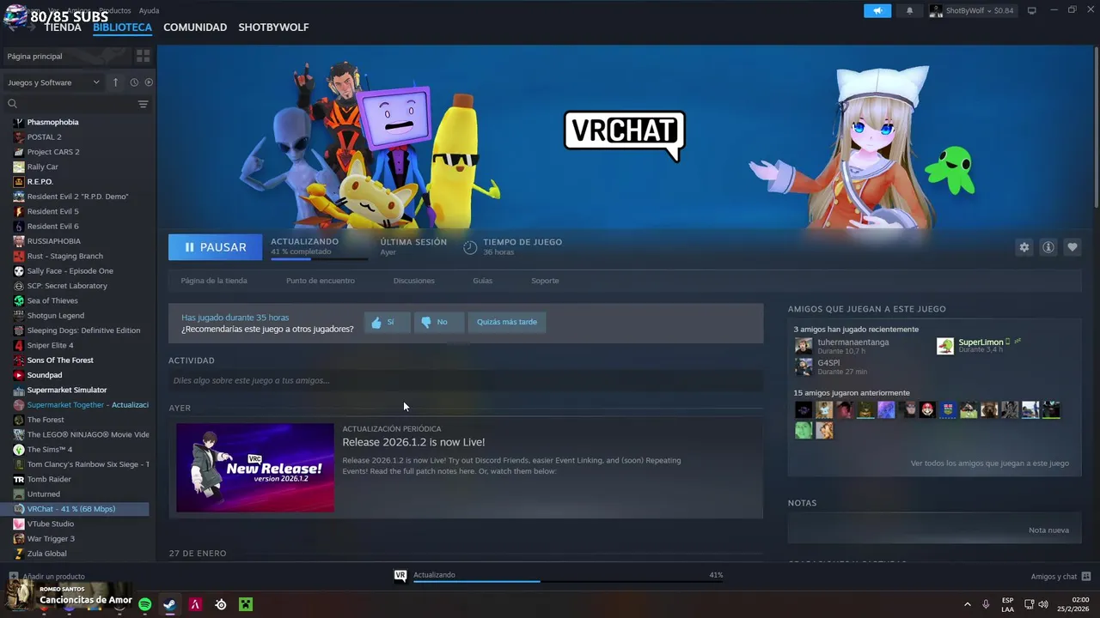Screen dimensions: 1100x618
Task: Click the Steam taskbar icon
Action: pos(170,604)
